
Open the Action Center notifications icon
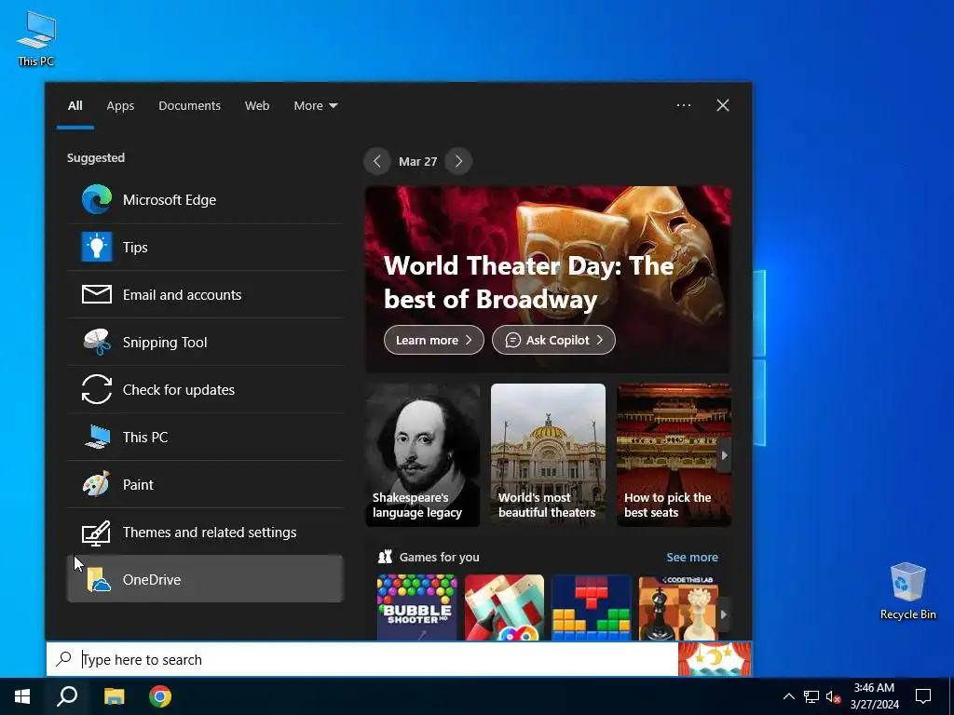pos(923,696)
